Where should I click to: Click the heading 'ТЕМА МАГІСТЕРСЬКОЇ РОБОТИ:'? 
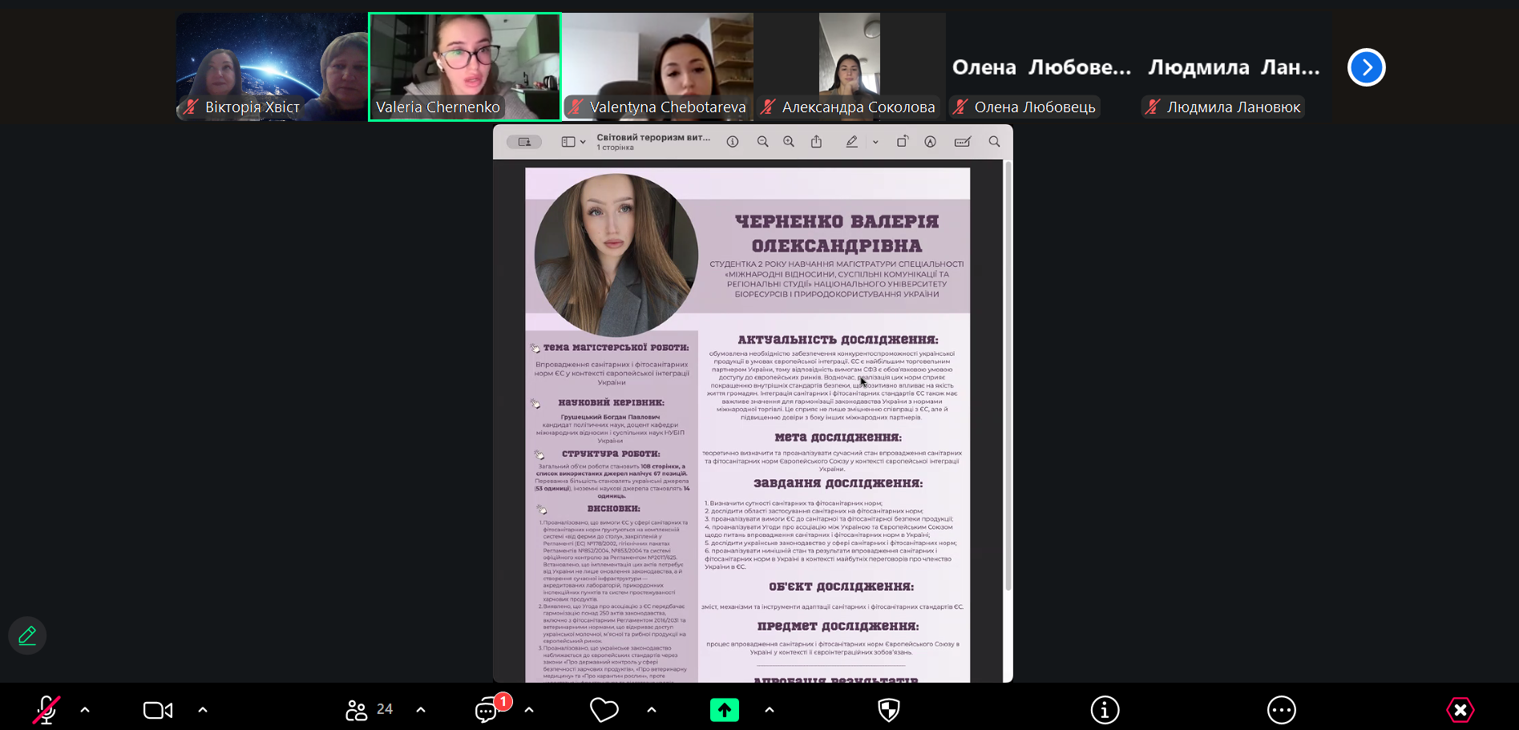tap(616, 348)
